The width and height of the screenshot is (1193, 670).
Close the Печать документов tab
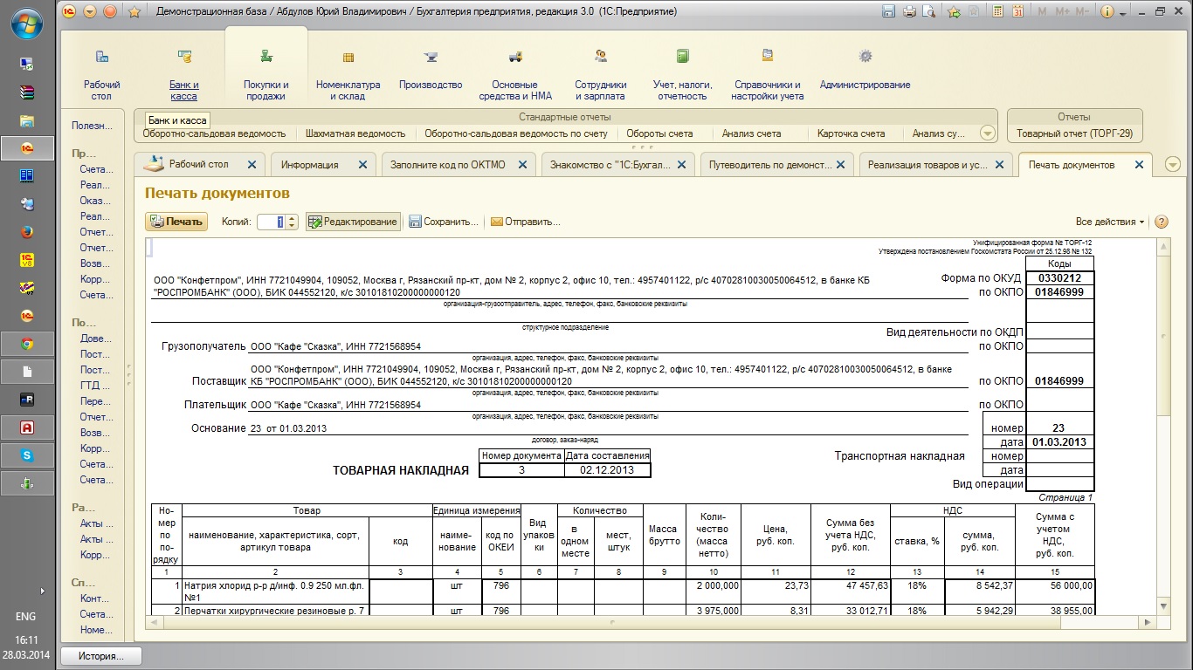(1139, 164)
